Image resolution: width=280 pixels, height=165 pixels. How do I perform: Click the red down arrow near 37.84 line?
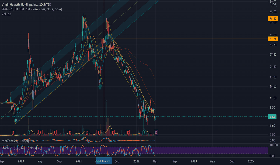[x=102, y=41]
